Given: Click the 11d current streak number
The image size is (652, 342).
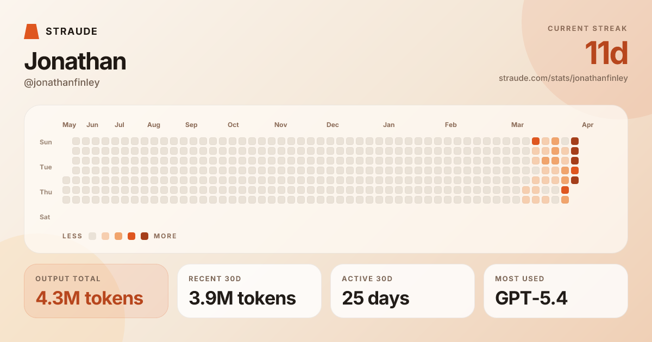Looking at the screenshot, I should (606, 53).
